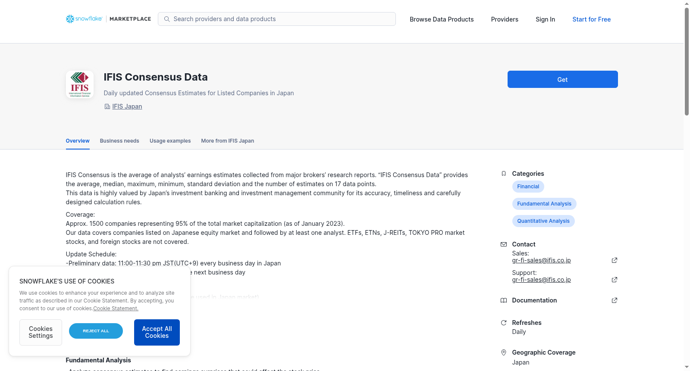Go to the More from IFIS Japan tab
This screenshot has width=690, height=371.
coord(227,141)
